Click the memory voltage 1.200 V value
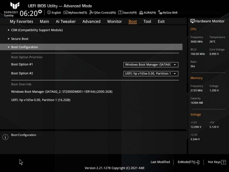The height and width of the screenshot is (172, 229). [x=214, y=90]
